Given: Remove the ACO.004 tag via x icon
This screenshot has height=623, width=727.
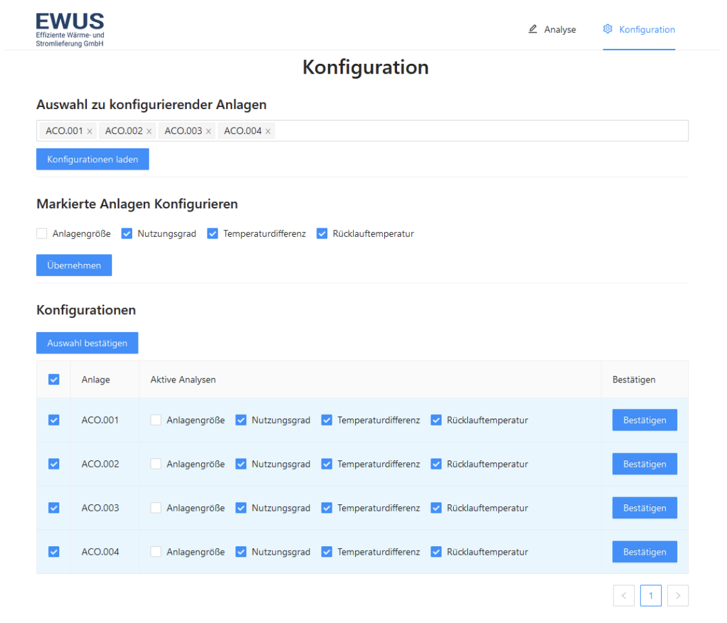Looking at the screenshot, I should tap(268, 132).
